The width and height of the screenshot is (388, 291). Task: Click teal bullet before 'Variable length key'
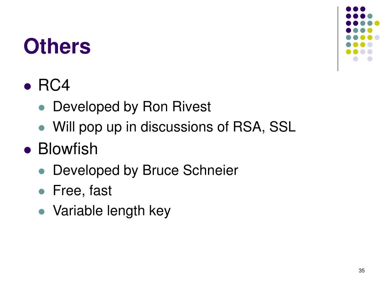click(42, 212)
